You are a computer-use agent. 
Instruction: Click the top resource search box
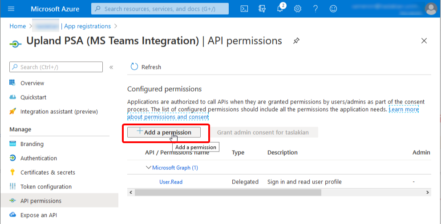coord(160,9)
